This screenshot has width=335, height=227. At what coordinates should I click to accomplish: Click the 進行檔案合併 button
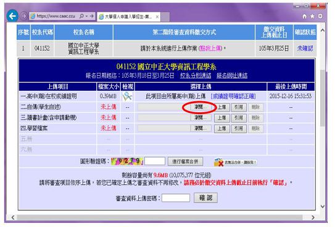point(185,162)
